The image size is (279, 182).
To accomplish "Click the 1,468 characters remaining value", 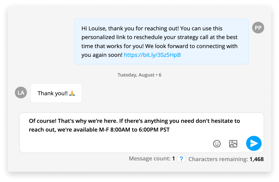I will pos(256,159).
